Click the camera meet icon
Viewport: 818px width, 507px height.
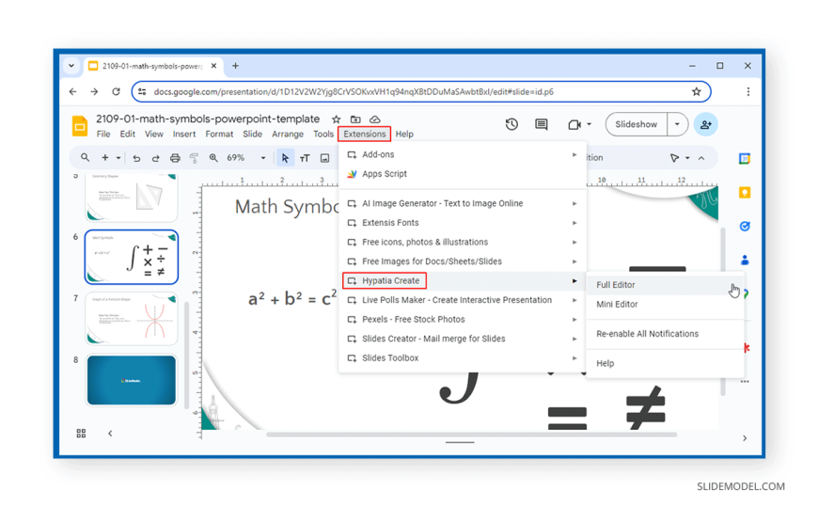574,124
